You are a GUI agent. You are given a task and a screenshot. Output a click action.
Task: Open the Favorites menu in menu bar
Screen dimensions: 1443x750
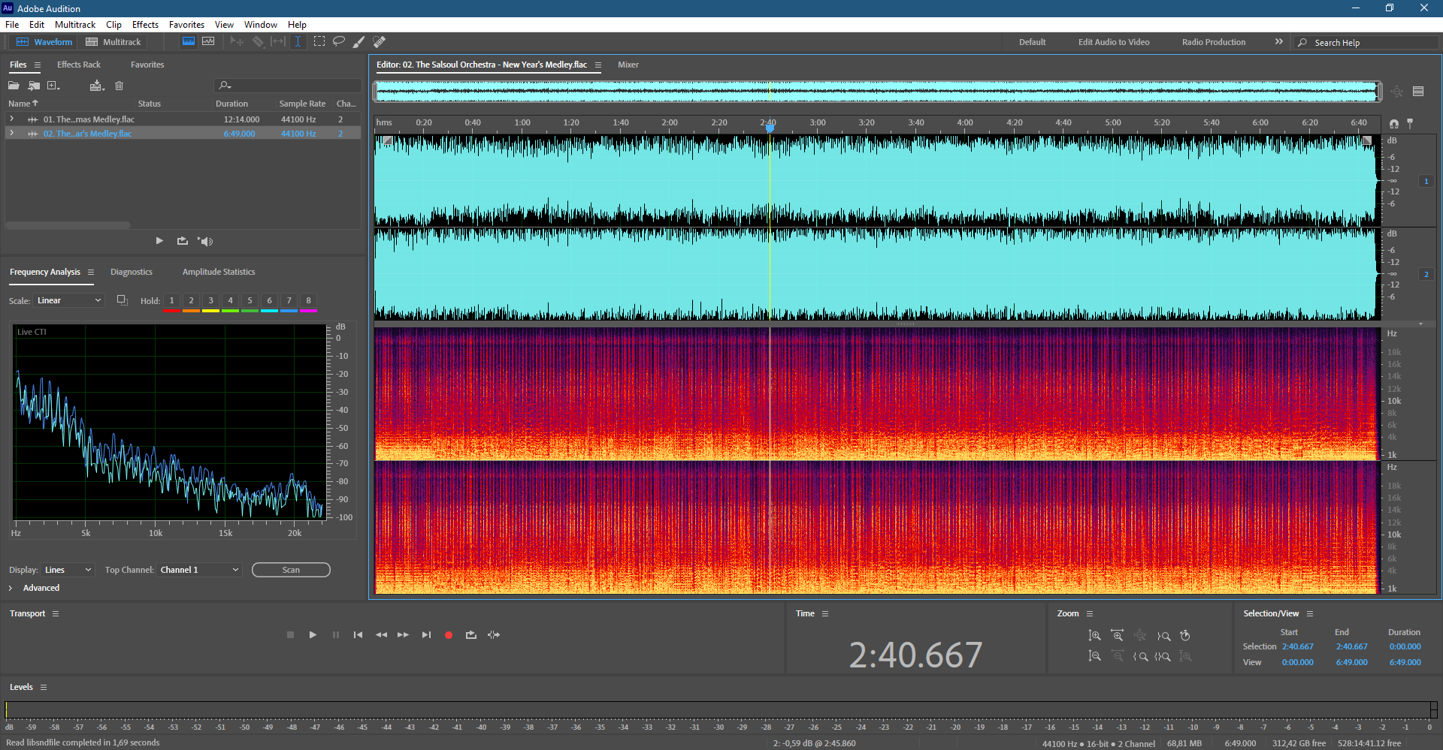click(x=186, y=25)
